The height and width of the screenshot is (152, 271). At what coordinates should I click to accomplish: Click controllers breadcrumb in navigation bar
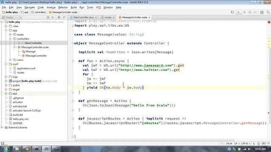click(x=39, y=12)
